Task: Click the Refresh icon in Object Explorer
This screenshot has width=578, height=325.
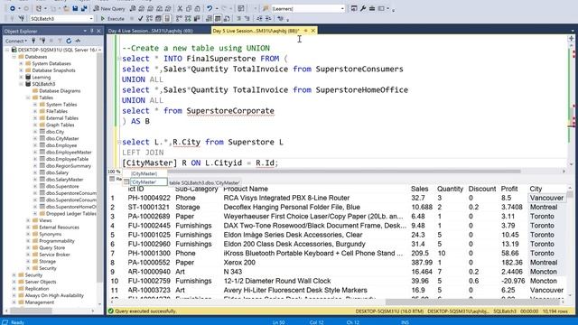Action: coord(69,41)
